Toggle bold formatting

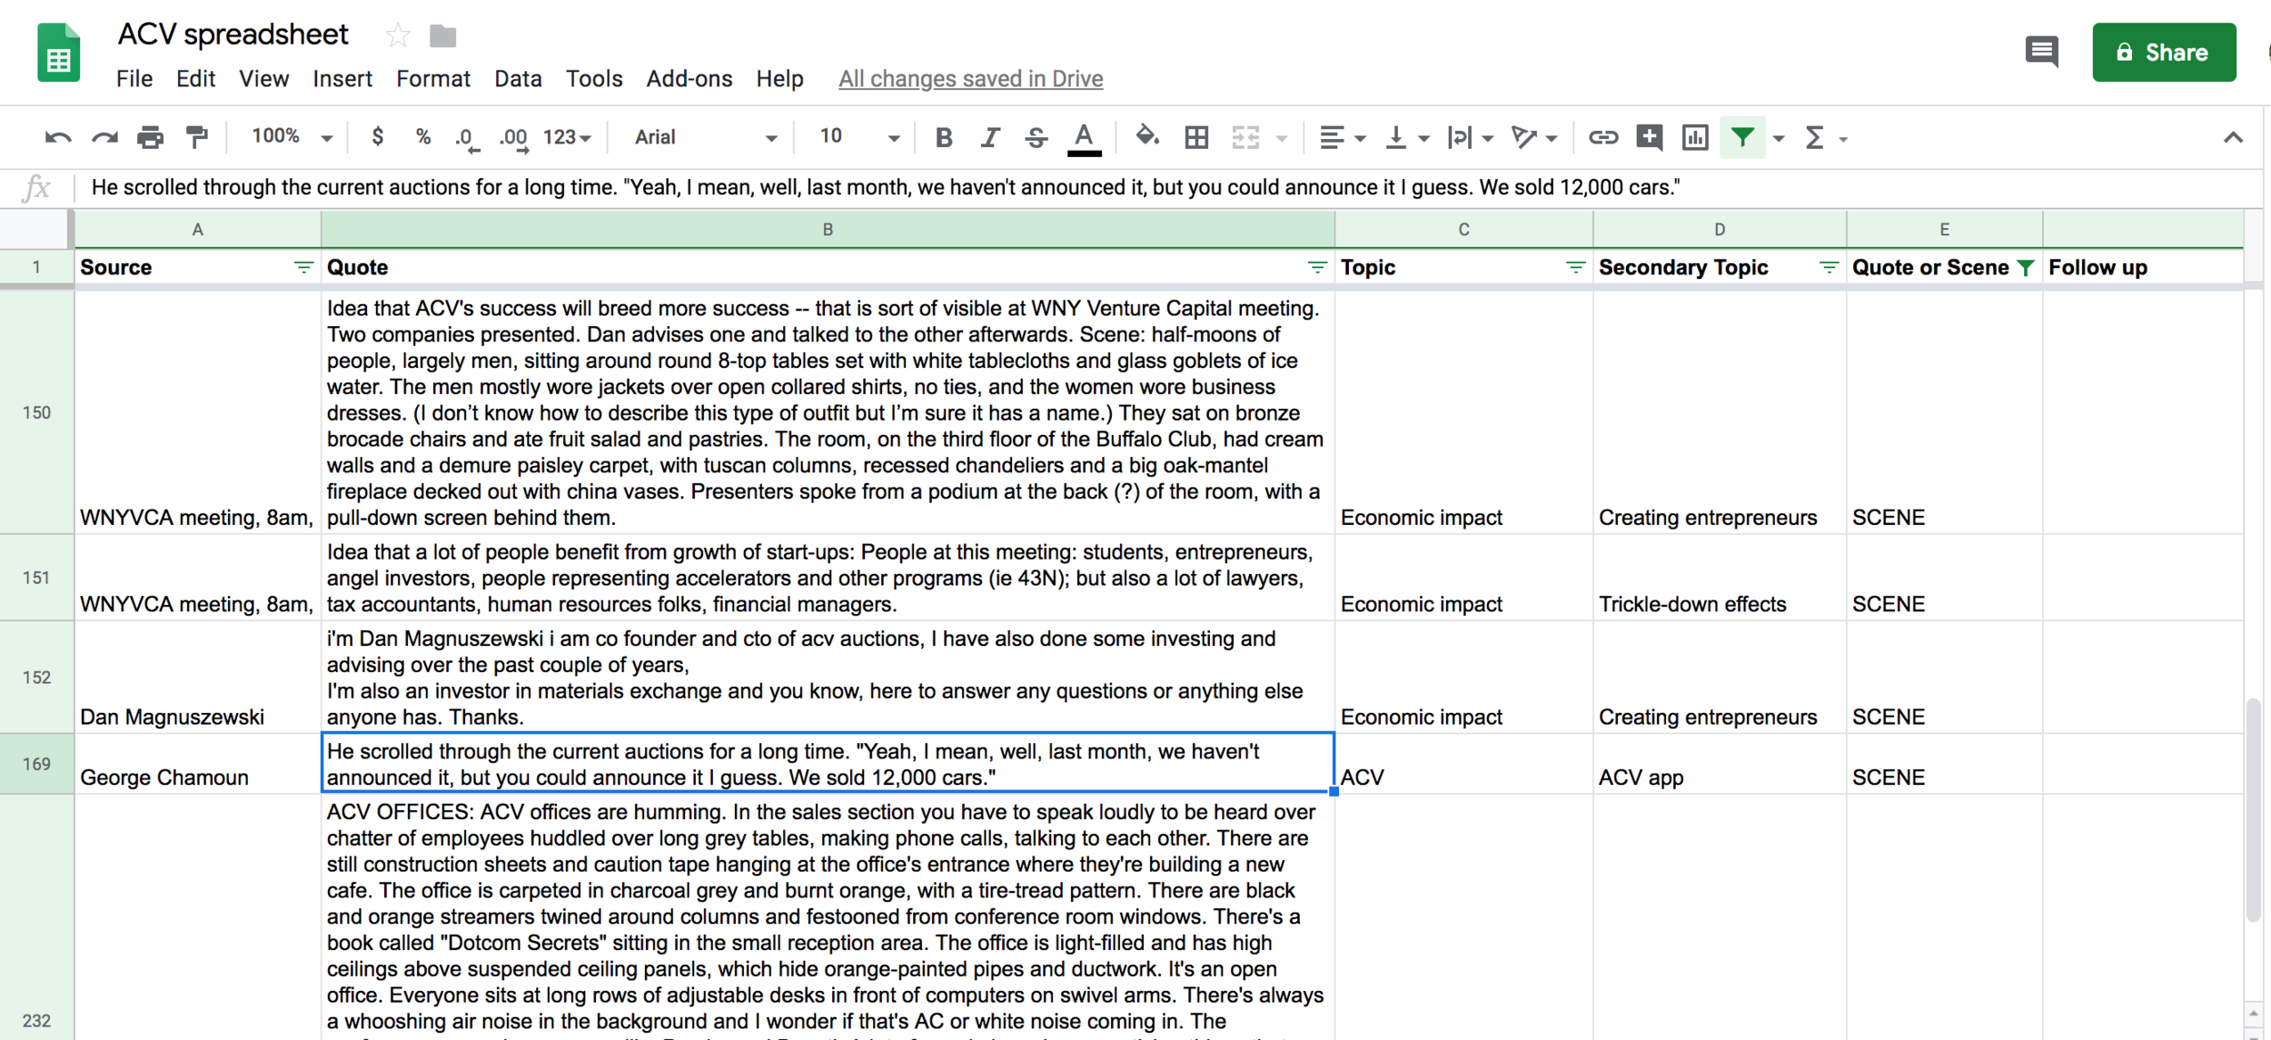click(x=944, y=137)
